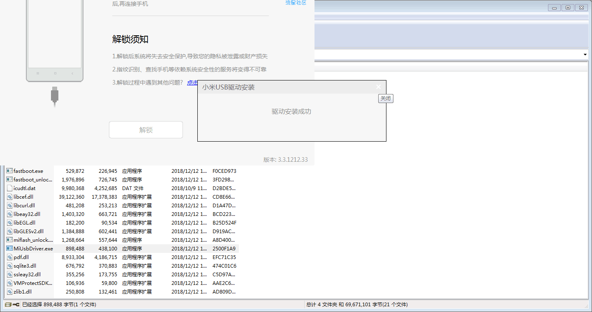This screenshot has height=312, width=592.
Task: Maximize the archive manager window
Action: pos(568,8)
